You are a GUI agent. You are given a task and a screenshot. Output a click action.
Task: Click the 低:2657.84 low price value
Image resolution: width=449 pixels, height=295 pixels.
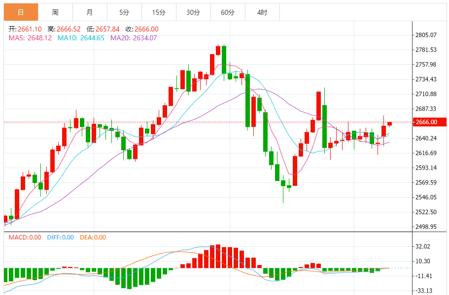point(103,29)
